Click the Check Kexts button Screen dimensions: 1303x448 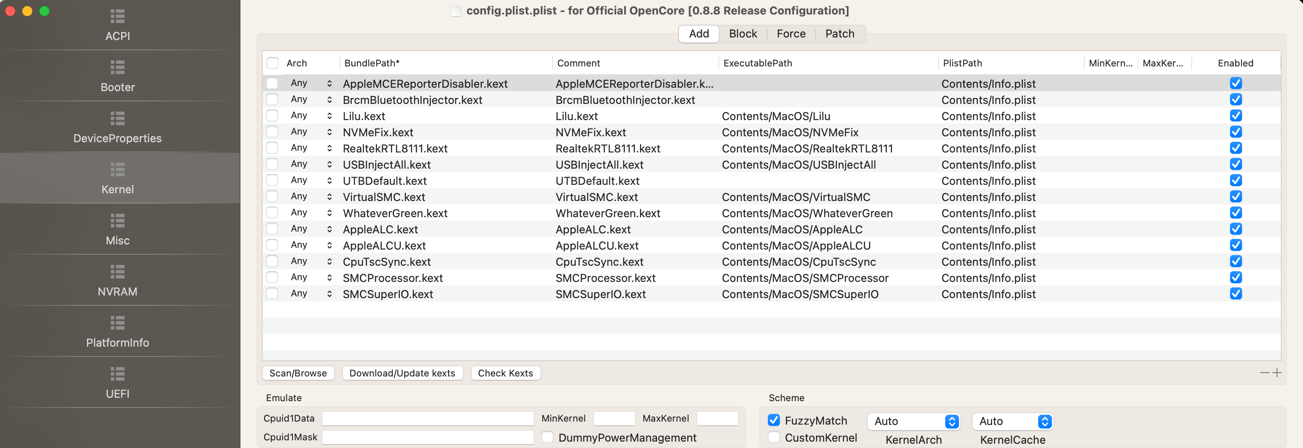click(x=505, y=373)
